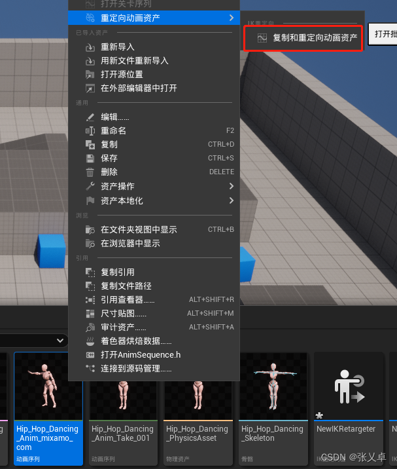Viewport: 397px width, 469px height.
Task: Select 编辑...... from the menu
Action: pos(154,117)
